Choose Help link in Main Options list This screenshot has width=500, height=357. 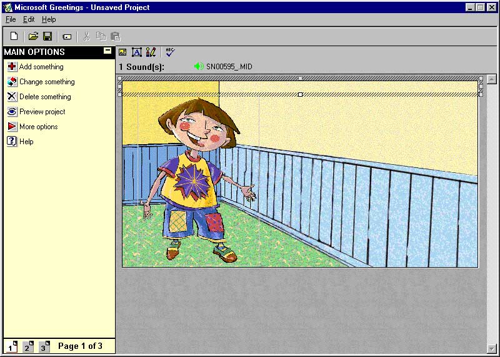(26, 142)
